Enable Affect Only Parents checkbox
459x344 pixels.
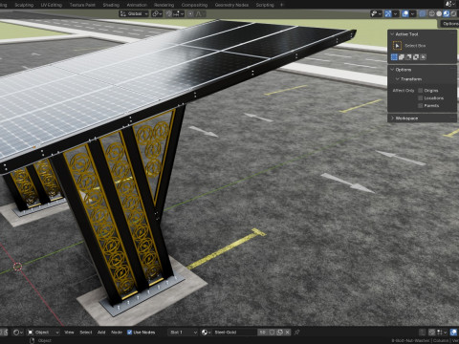[421, 105]
